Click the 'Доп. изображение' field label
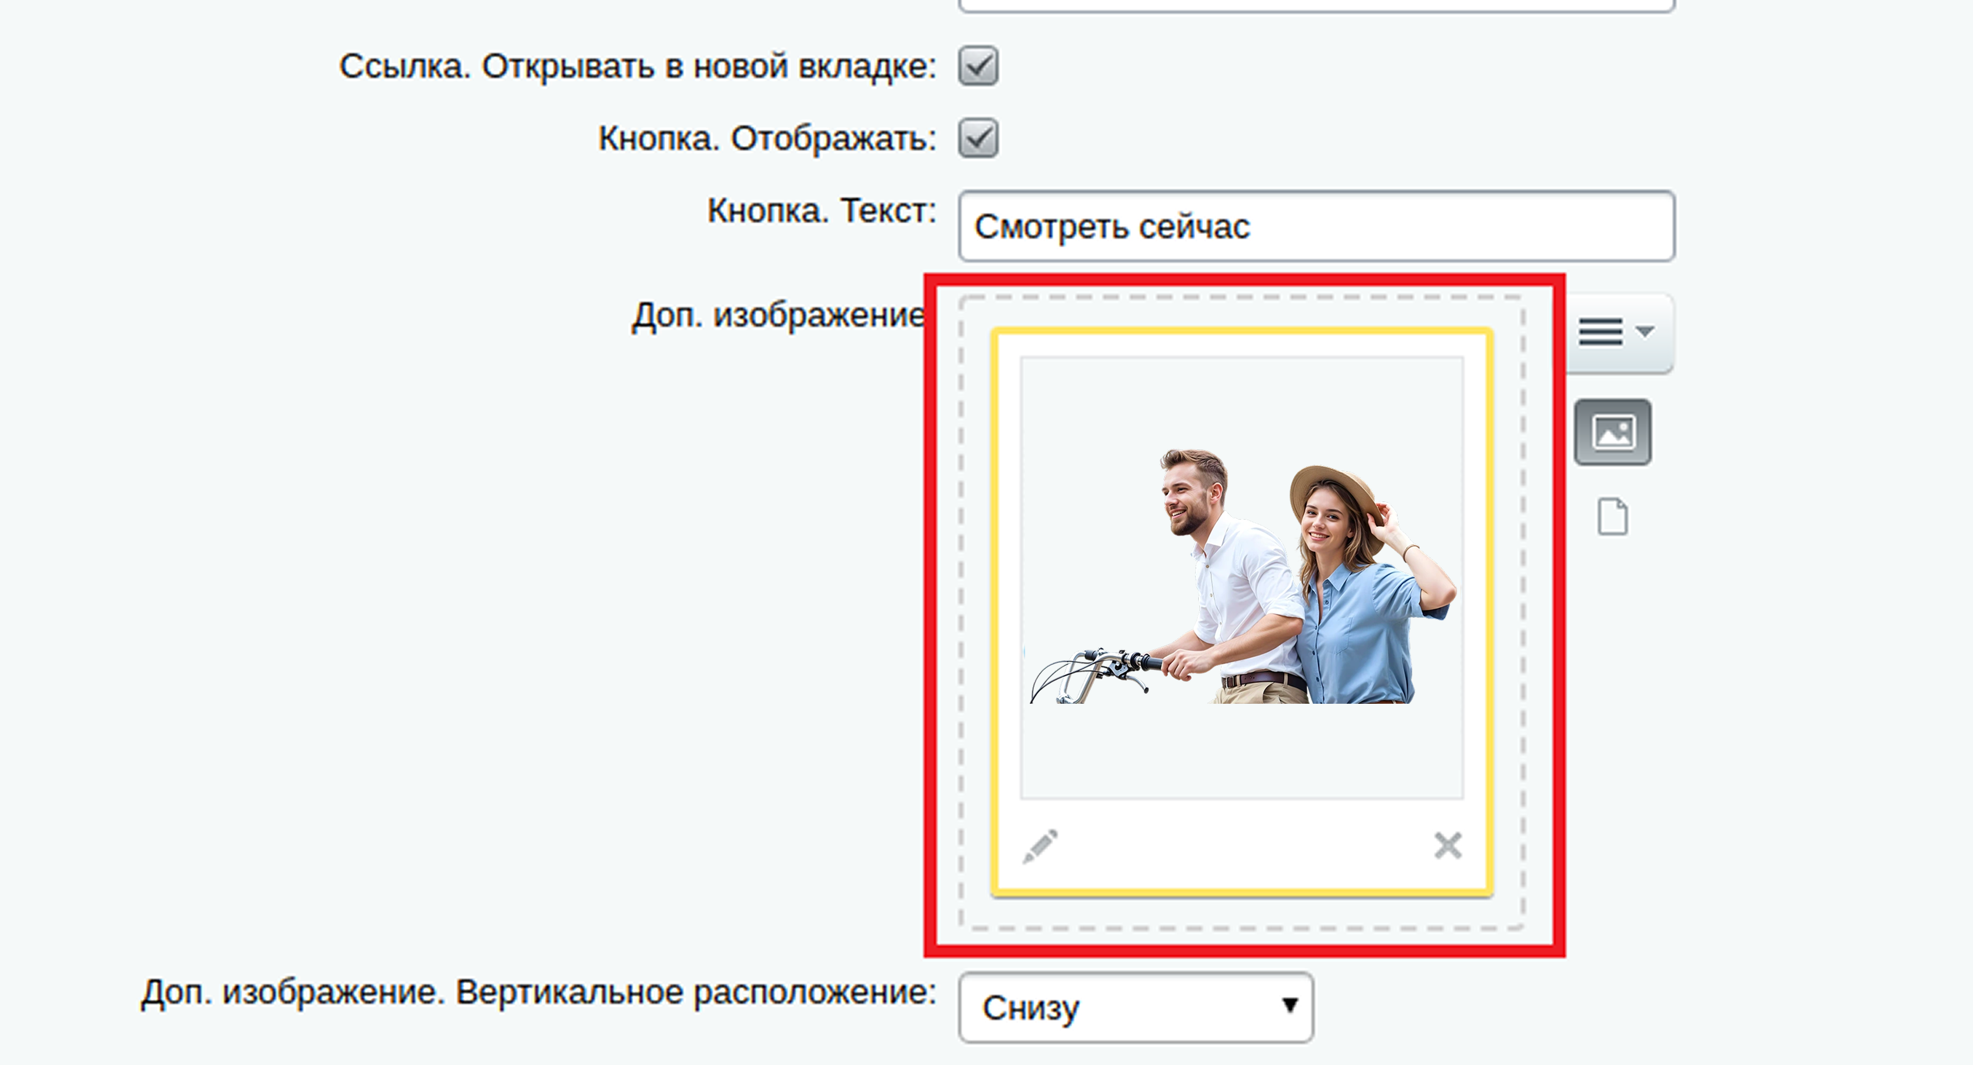Viewport: 1973px width, 1065px height. pyautogui.click(x=777, y=314)
